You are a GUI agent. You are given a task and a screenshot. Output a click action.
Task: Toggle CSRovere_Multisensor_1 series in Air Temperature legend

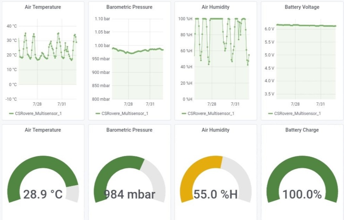38,113
